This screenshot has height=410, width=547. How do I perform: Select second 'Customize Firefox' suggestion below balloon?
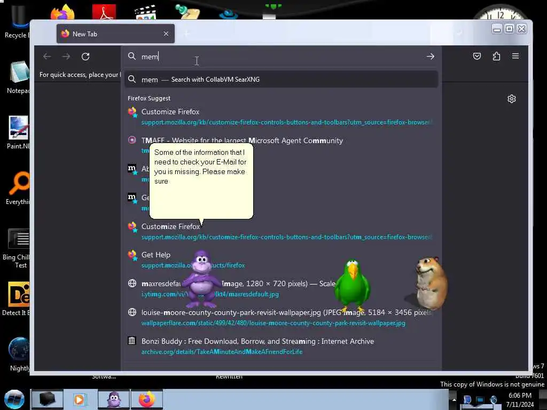click(x=281, y=232)
